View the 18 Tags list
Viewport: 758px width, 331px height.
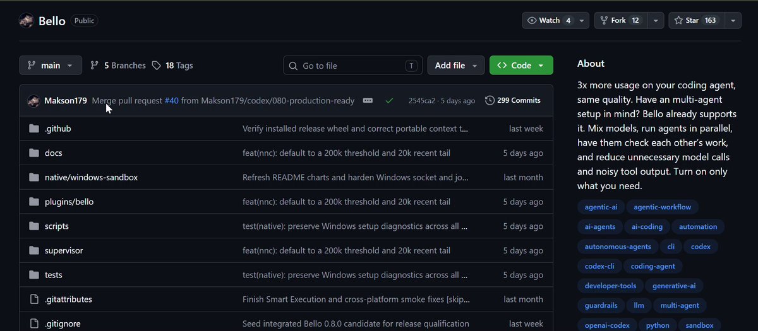click(172, 66)
